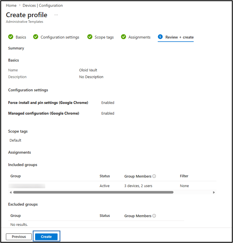
Task: Click the Status column header under Included groups
Action: point(105,176)
